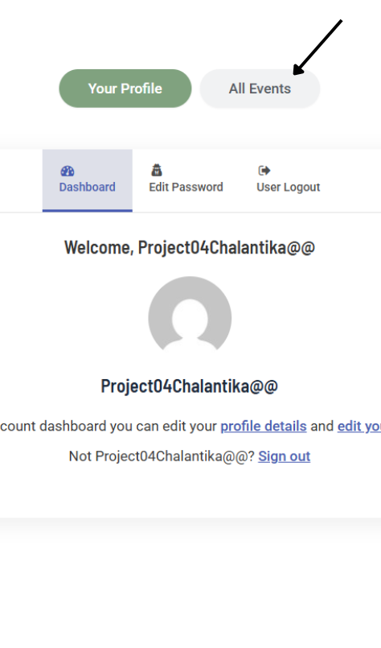Click the Sign out link

(284, 456)
